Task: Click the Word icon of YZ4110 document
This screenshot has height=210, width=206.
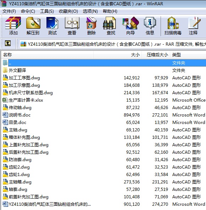Action: 5,204
